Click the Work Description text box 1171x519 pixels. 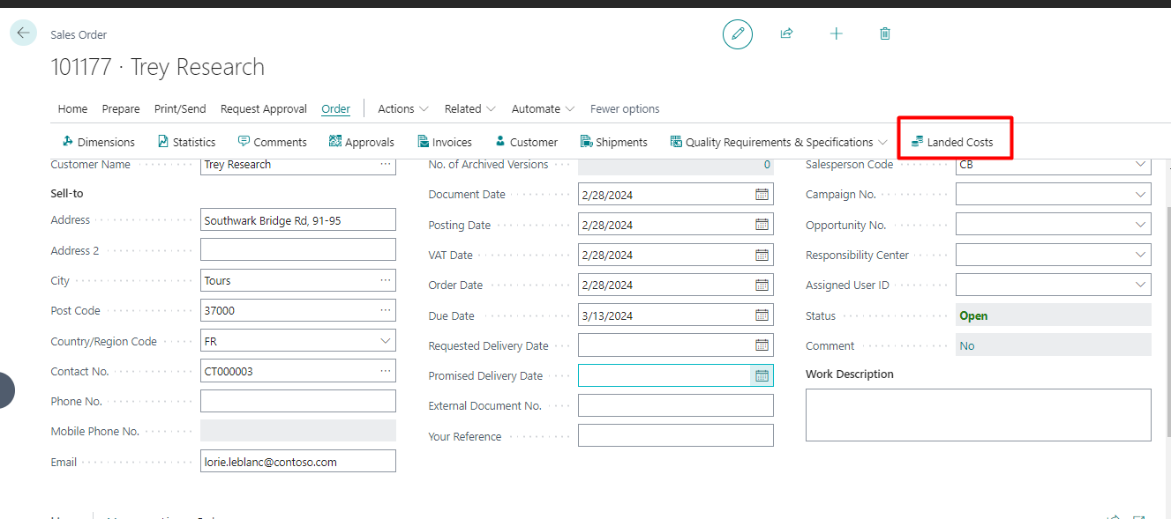978,414
